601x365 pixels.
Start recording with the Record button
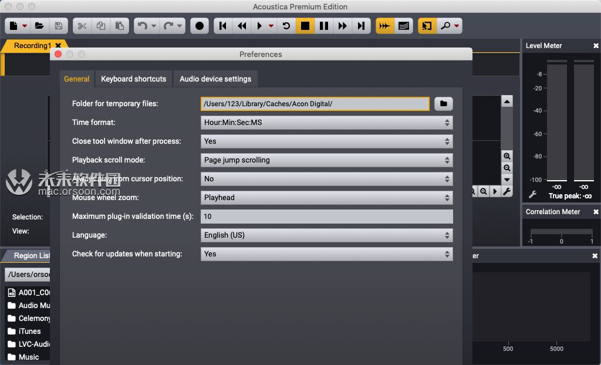click(x=200, y=26)
